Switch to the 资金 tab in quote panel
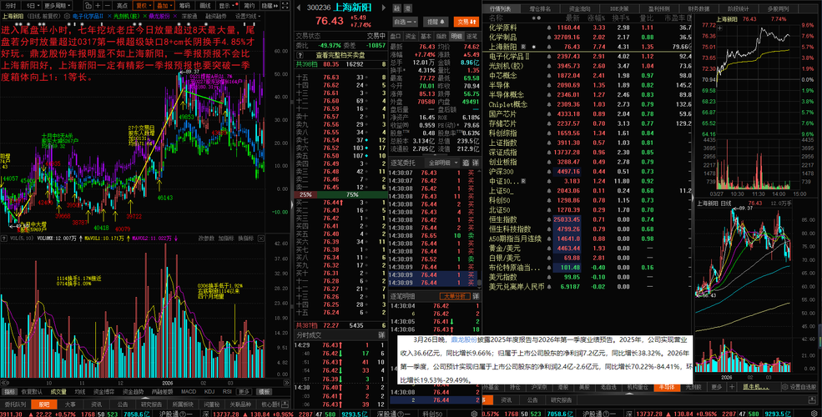822x417 pixels. pos(411,36)
